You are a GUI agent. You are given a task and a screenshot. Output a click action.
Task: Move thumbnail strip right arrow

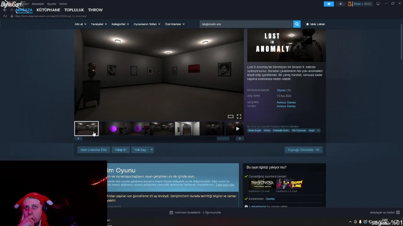(x=240, y=138)
